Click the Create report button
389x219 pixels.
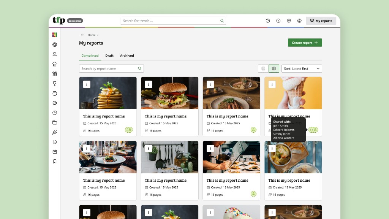[305, 43]
